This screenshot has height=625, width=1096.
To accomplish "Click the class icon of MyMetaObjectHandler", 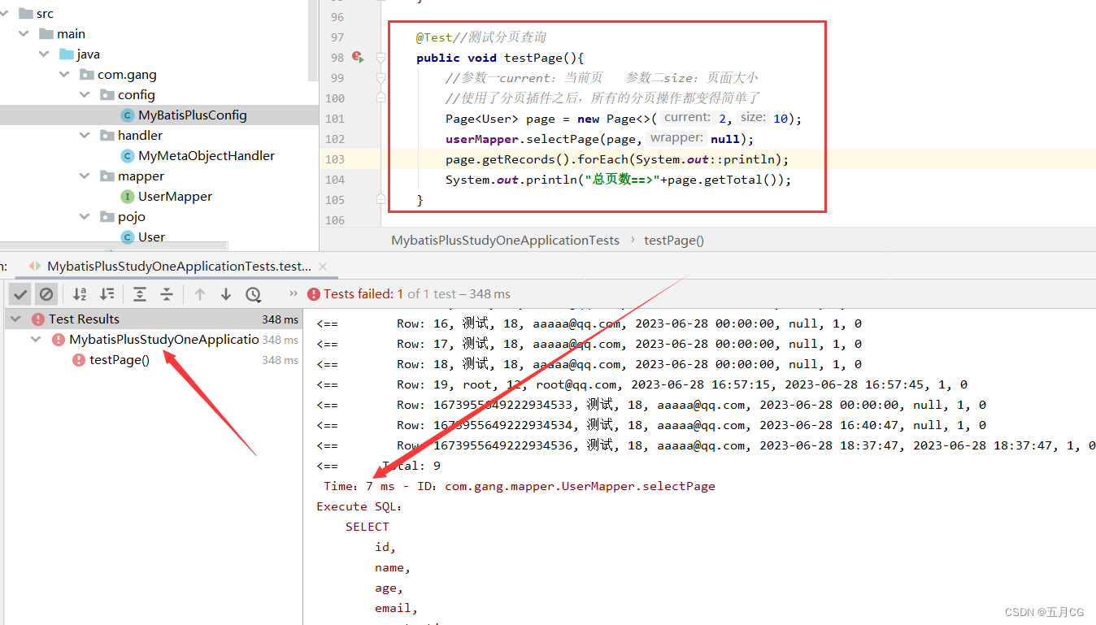I will coord(127,156).
